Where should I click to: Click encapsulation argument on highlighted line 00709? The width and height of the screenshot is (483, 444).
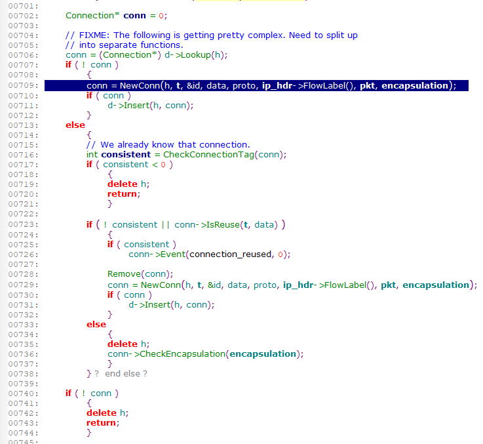point(415,85)
